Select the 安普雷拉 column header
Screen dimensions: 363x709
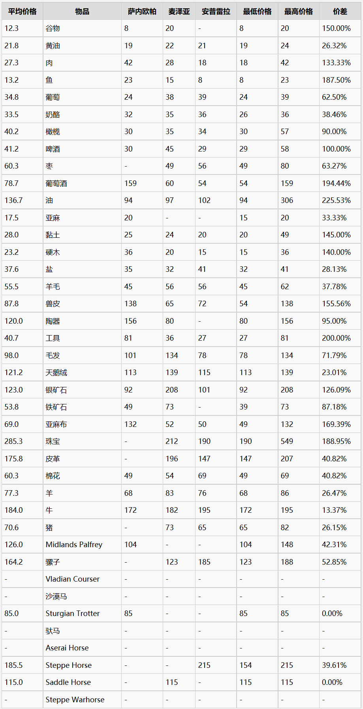coord(216,11)
